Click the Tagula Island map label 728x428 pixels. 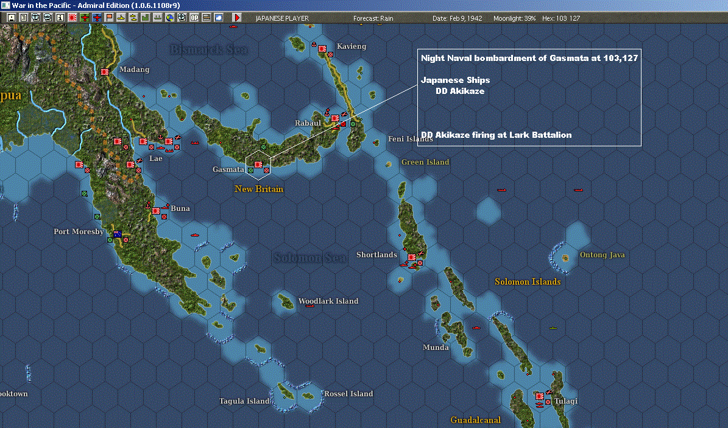coord(245,401)
